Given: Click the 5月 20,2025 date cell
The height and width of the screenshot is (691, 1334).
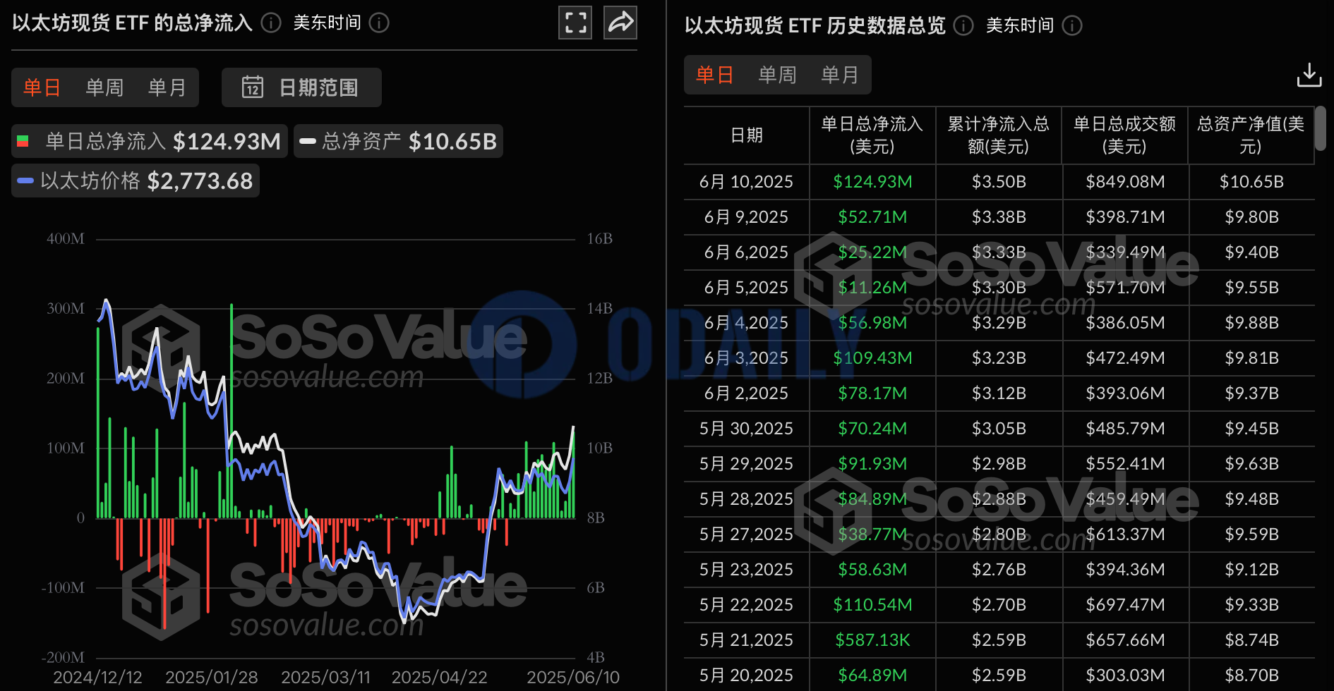Looking at the screenshot, I should click(746, 675).
